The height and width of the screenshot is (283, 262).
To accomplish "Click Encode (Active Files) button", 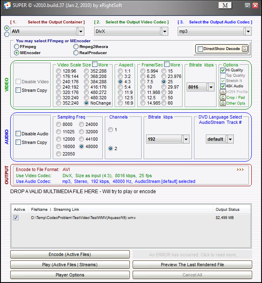I will click(70, 254).
